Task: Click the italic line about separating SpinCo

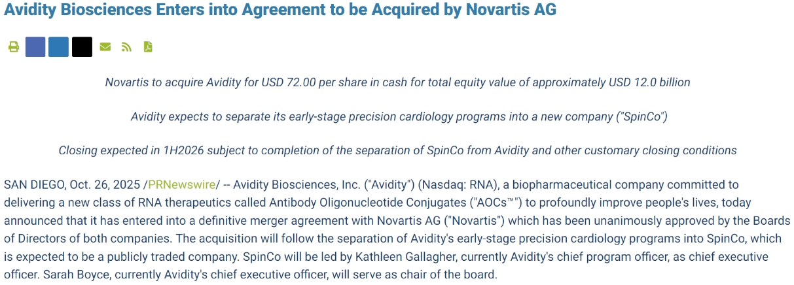Action: 399,116
